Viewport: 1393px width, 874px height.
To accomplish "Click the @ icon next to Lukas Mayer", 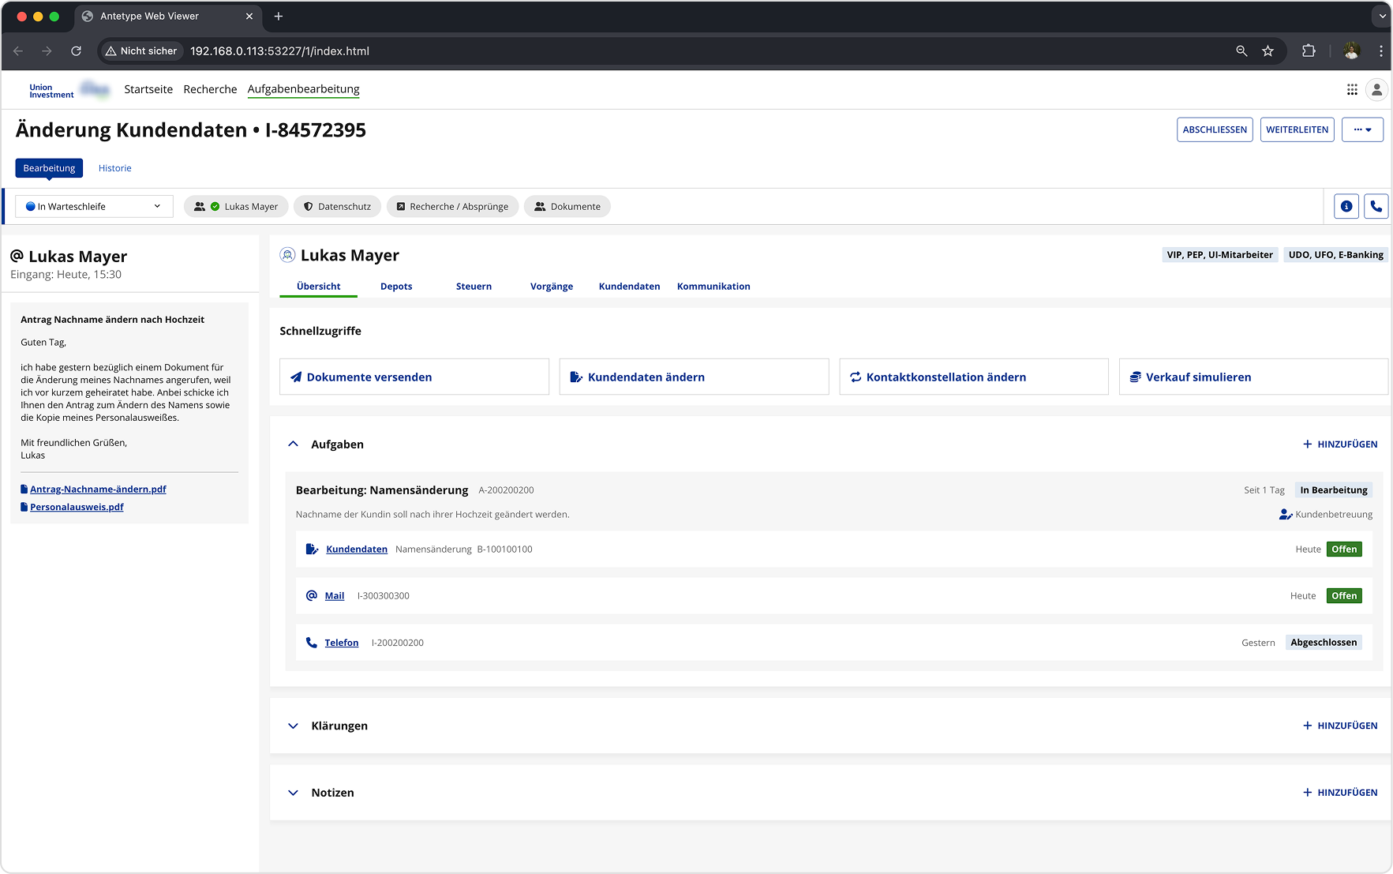I will pos(17,256).
